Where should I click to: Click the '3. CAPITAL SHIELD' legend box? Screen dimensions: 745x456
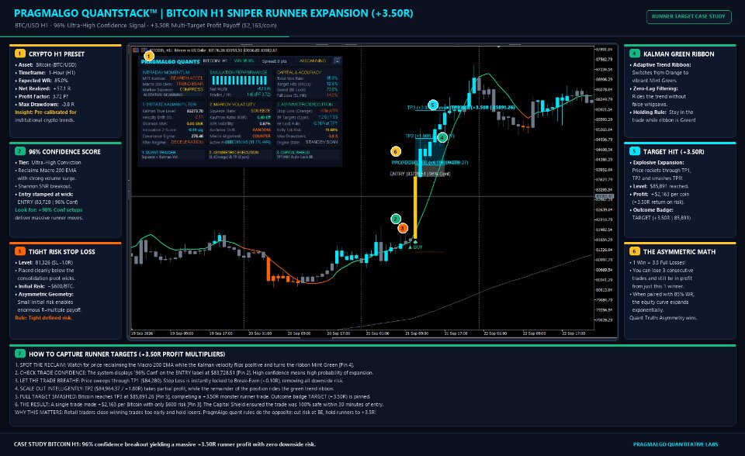(307, 154)
